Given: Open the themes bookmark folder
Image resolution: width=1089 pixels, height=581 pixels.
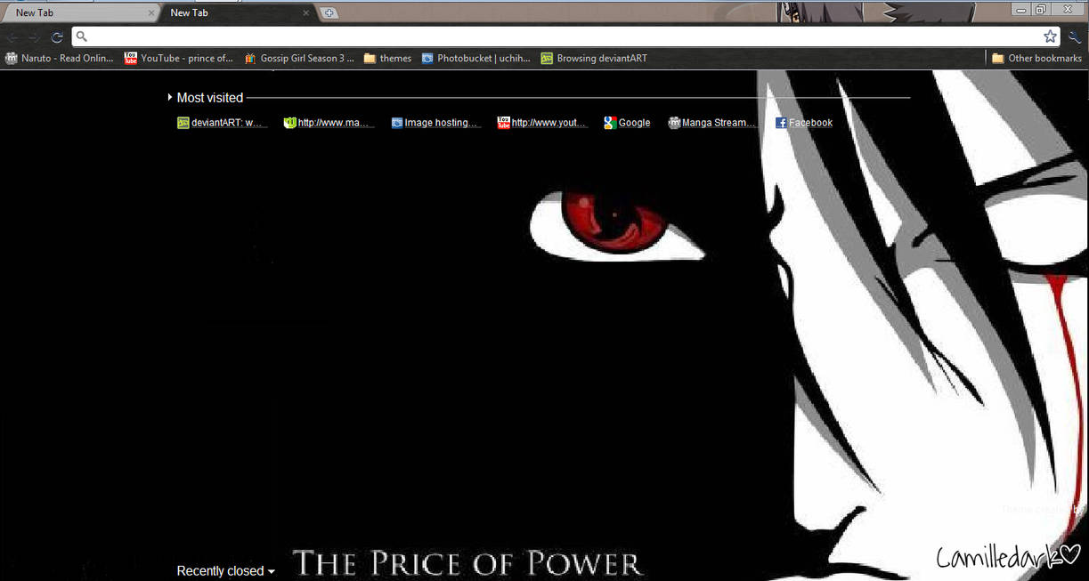Looking at the screenshot, I should coord(387,59).
